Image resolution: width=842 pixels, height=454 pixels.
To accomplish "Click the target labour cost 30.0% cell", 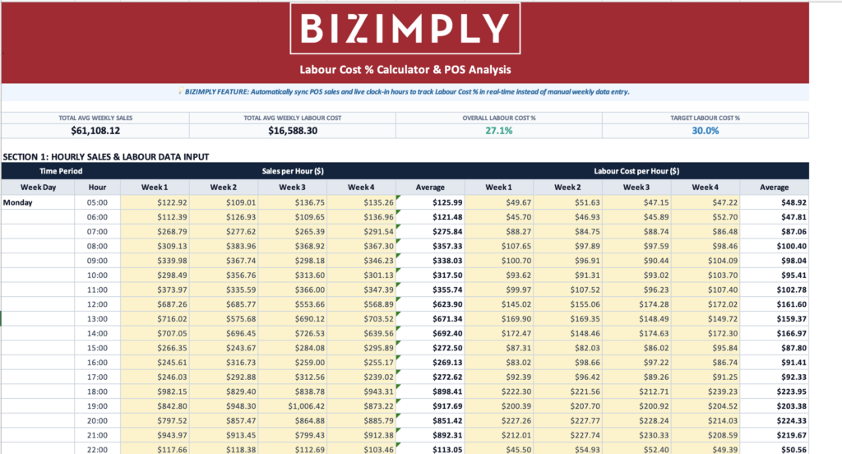I will coord(705,131).
